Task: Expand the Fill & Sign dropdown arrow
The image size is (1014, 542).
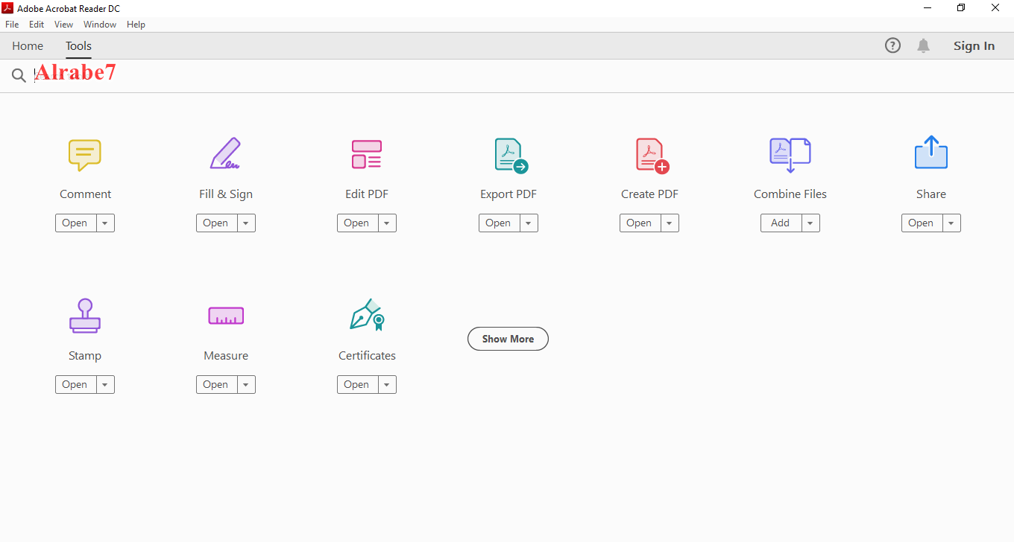Action: [246, 223]
